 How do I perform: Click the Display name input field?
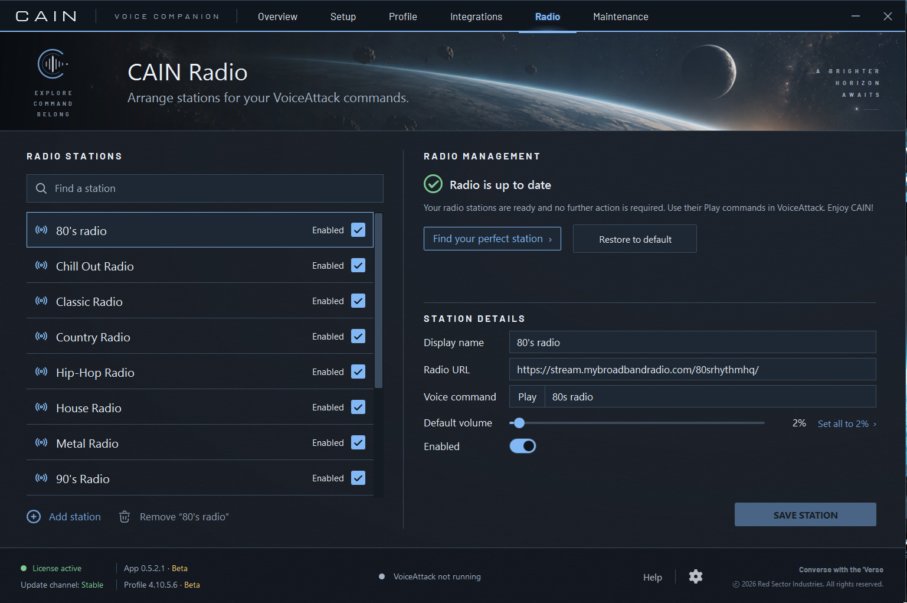[x=693, y=342]
